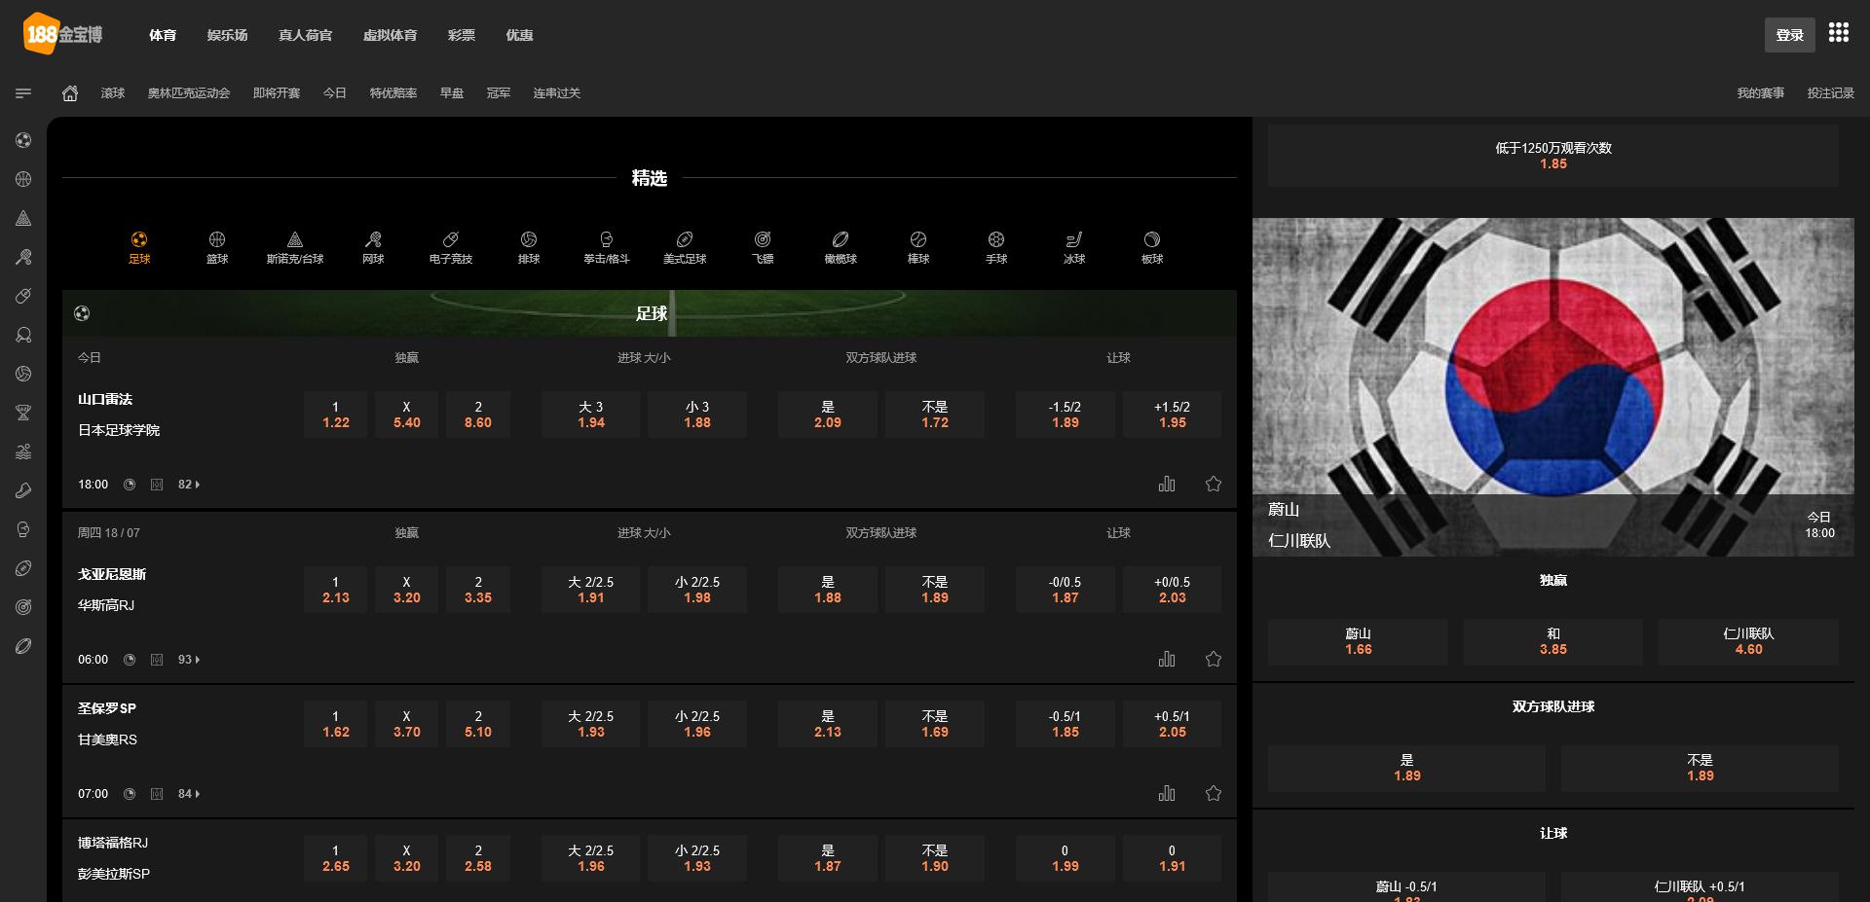Viewport: 1870px width, 902px height.
Task: Pick +0.5/1 handicap at 2.05
Action: click(x=1173, y=724)
